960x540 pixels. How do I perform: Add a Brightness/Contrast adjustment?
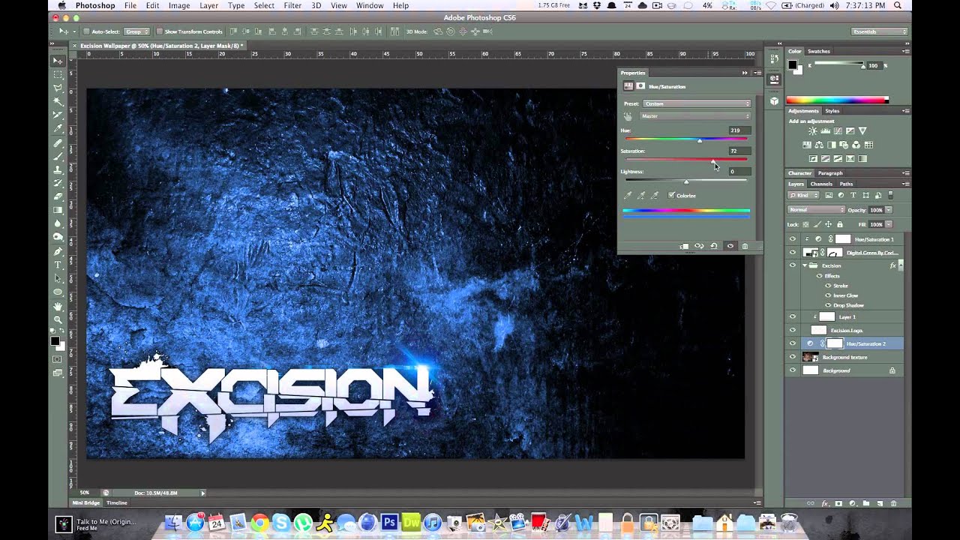(x=812, y=131)
